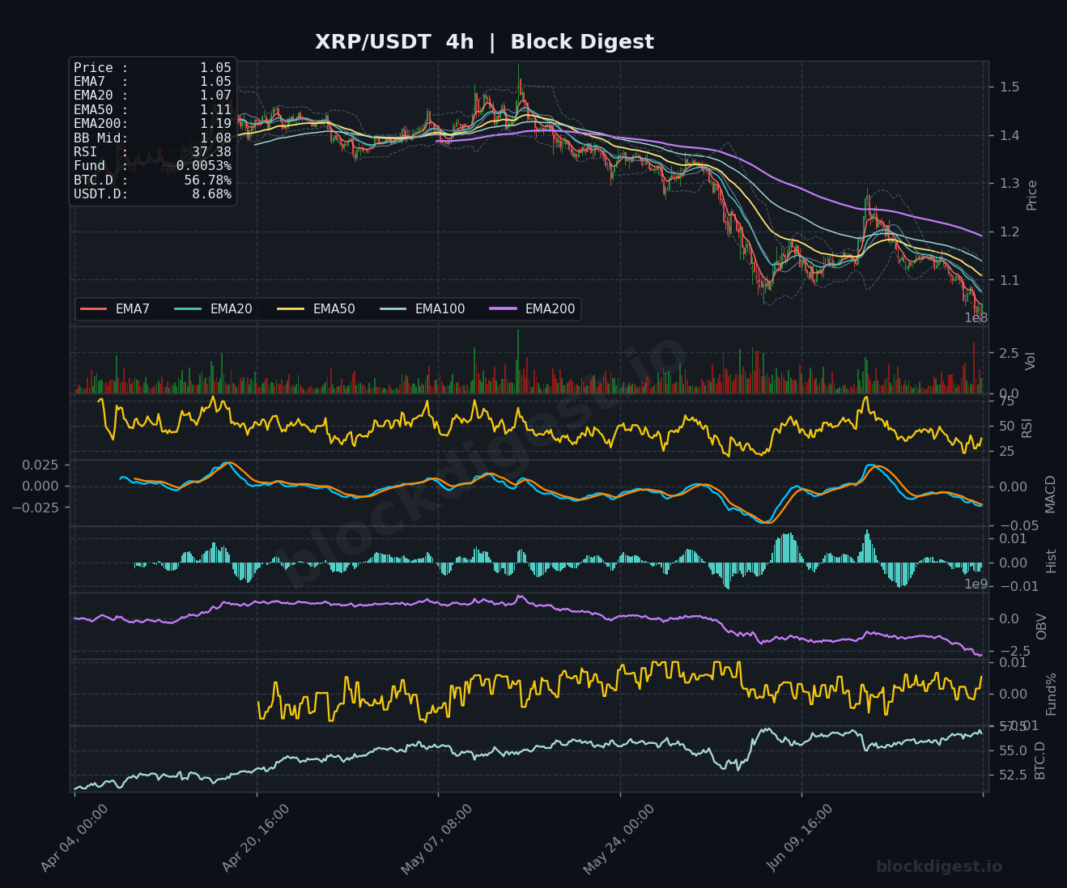1067x888 pixels.
Task: Click the EMA20 legend entry
Action: click(213, 309)
